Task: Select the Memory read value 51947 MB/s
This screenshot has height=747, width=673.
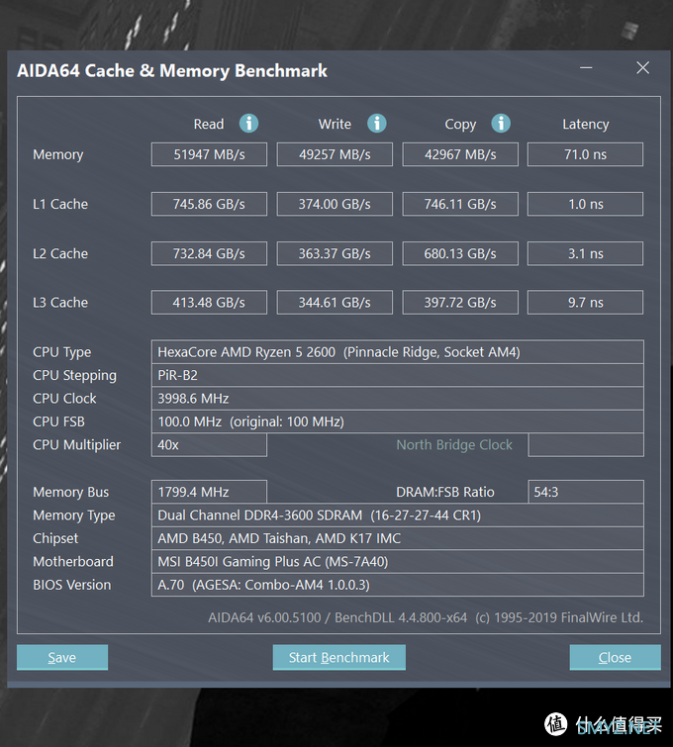Action: click(209, 154)
